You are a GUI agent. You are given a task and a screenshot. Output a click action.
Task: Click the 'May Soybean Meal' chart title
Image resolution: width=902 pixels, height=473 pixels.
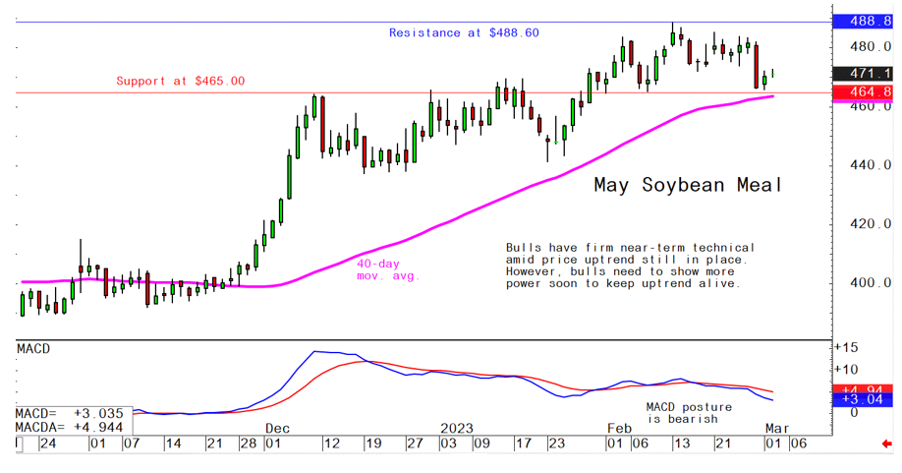tap(687, 185)
